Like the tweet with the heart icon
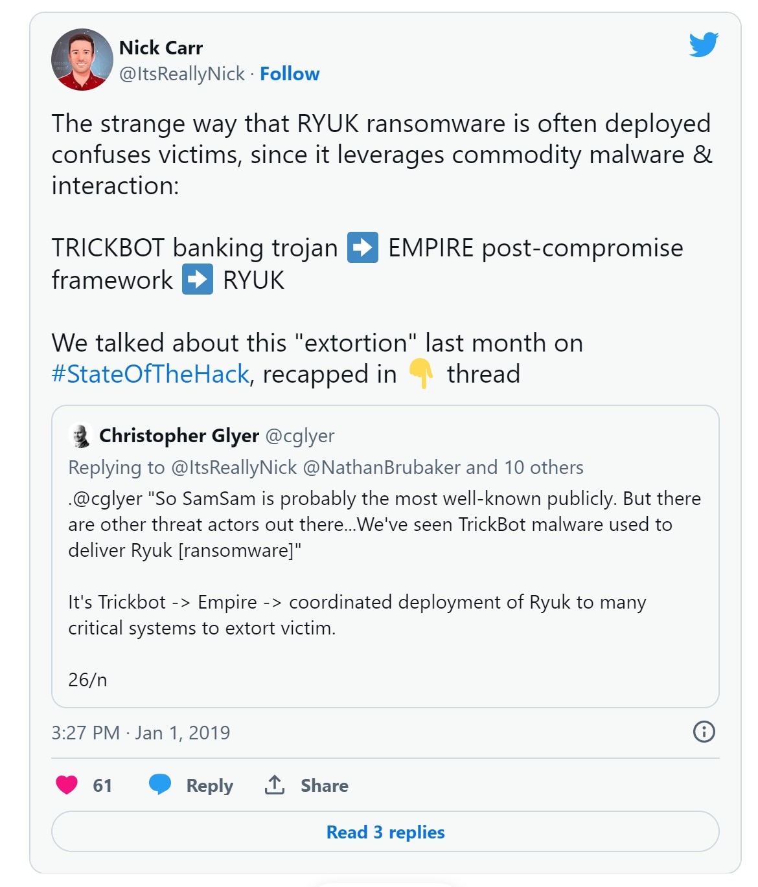The height and width of the screenshot is (887, 758). [x=67, y=785]
